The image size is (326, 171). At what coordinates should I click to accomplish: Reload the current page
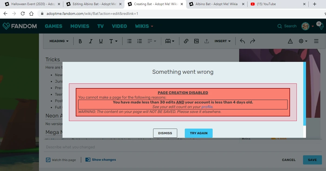tap(23, 14)
